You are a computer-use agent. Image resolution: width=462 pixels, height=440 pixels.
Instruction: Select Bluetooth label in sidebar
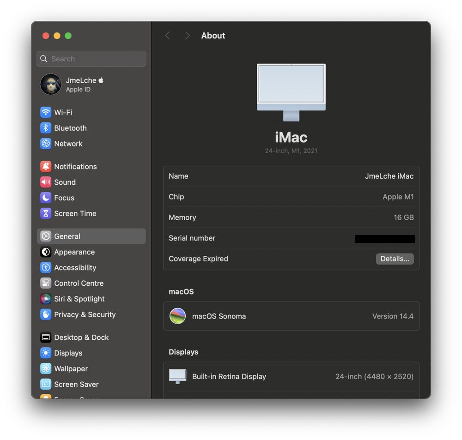(70, 128)
